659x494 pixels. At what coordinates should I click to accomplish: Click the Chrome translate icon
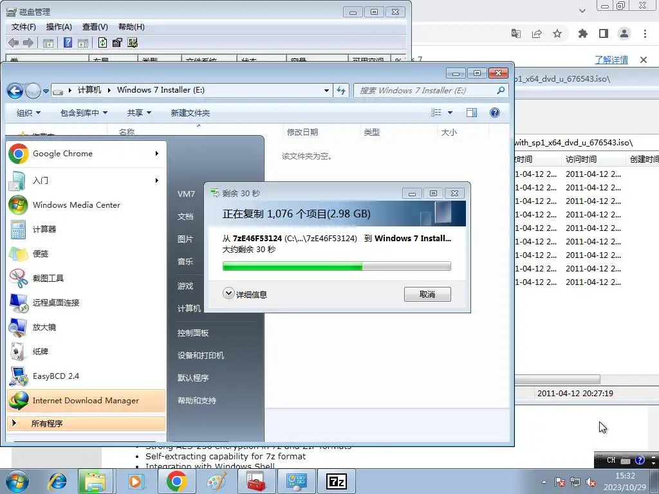click(516, 33)
